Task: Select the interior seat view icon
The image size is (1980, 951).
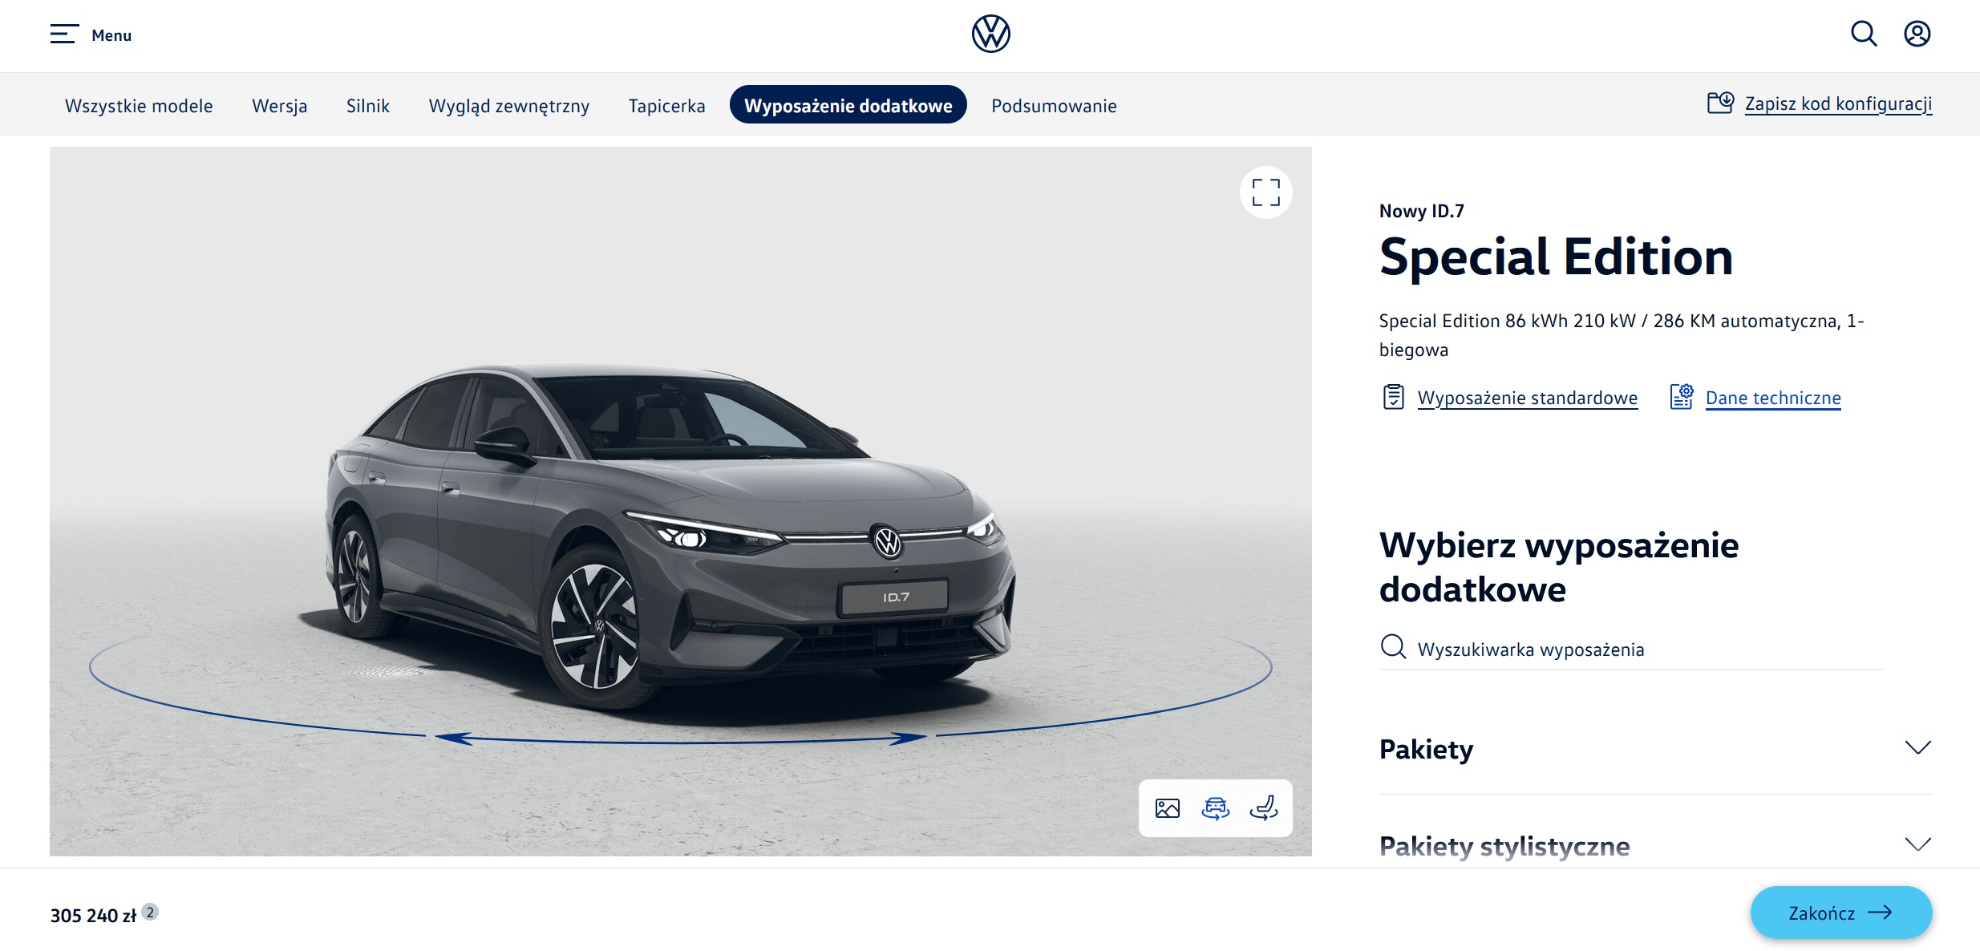Action: (1264, 808)
